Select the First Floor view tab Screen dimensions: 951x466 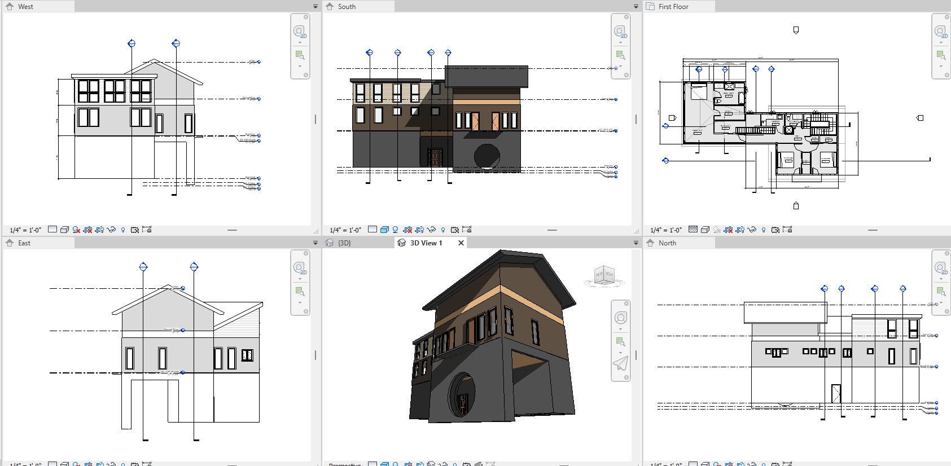[x=679, y=7]
